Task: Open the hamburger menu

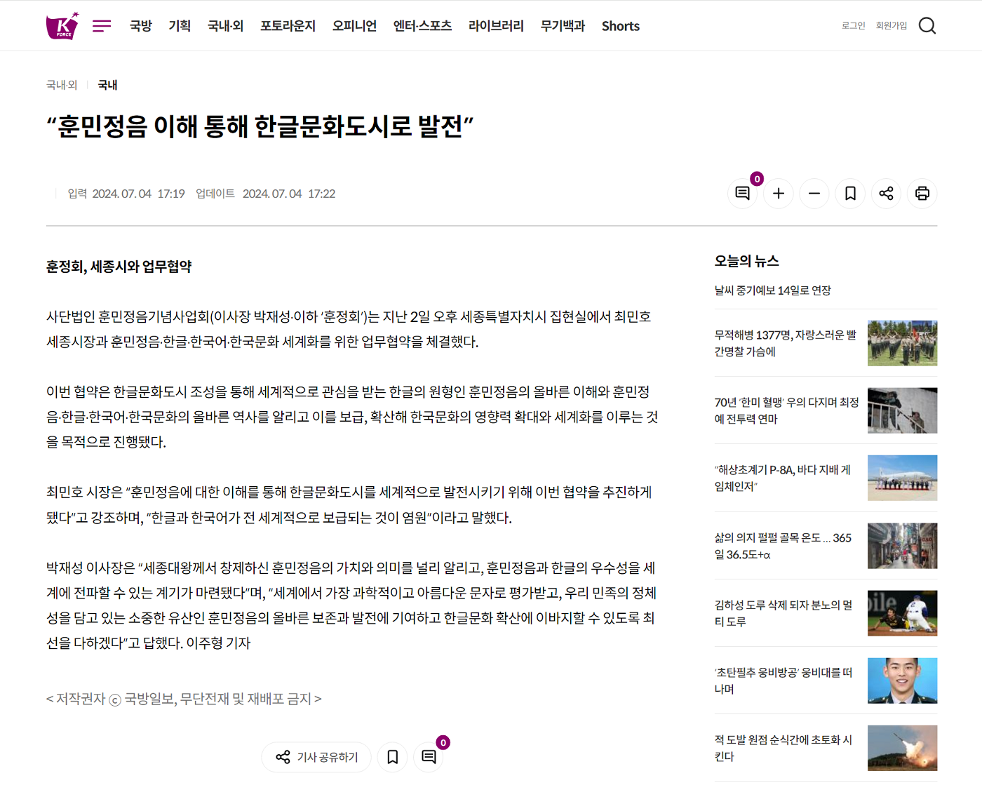Action: 102,26
